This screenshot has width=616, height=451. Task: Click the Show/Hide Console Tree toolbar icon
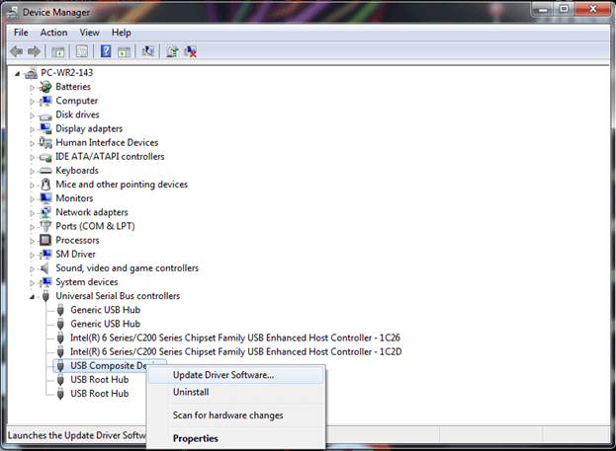click(x=57, y=51)
